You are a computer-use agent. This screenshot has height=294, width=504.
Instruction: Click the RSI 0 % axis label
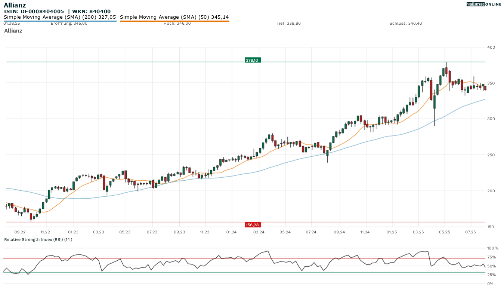tap(491, 284)
